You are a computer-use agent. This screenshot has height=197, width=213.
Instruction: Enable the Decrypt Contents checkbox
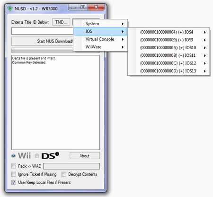[64, 174]
